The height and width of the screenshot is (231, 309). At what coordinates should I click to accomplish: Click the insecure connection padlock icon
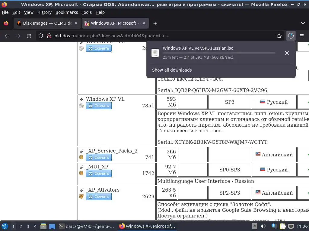click(x=49, y=36)
